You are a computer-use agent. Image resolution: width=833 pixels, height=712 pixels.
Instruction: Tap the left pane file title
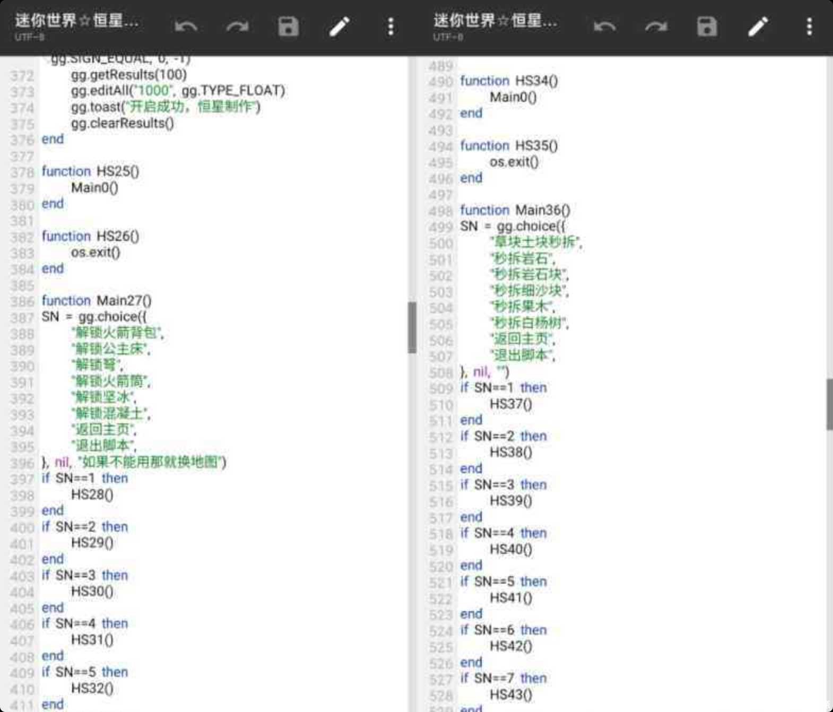77,21
